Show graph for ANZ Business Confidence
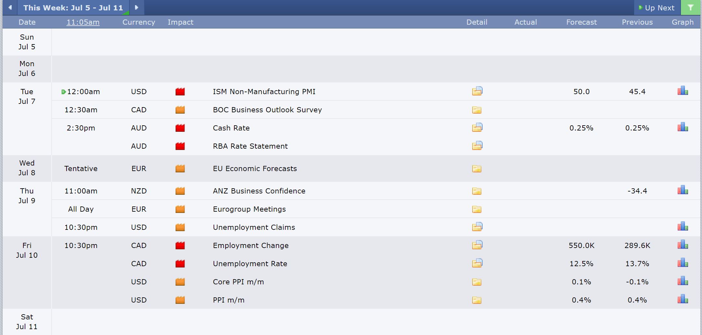Screen dimensions: 702x335 [683, 190]
